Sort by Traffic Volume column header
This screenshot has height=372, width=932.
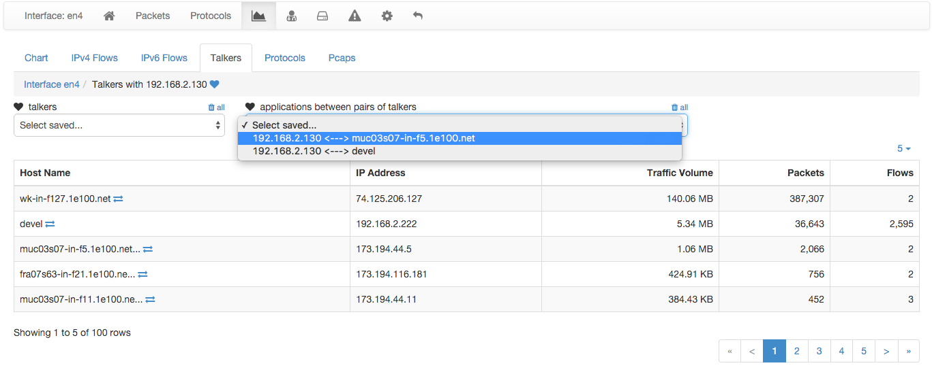(680, 173)
